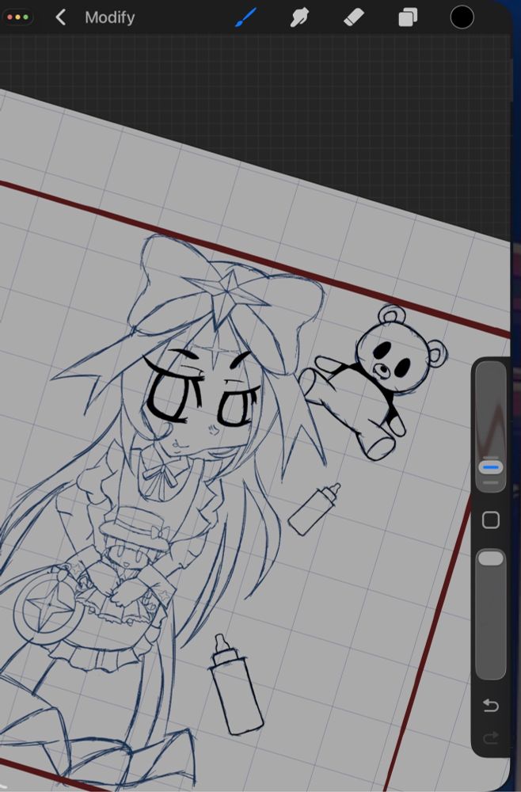Open the black active color swatch
Image resolution: width=521 pixels, height=792 pixels.
click(462, 17)
